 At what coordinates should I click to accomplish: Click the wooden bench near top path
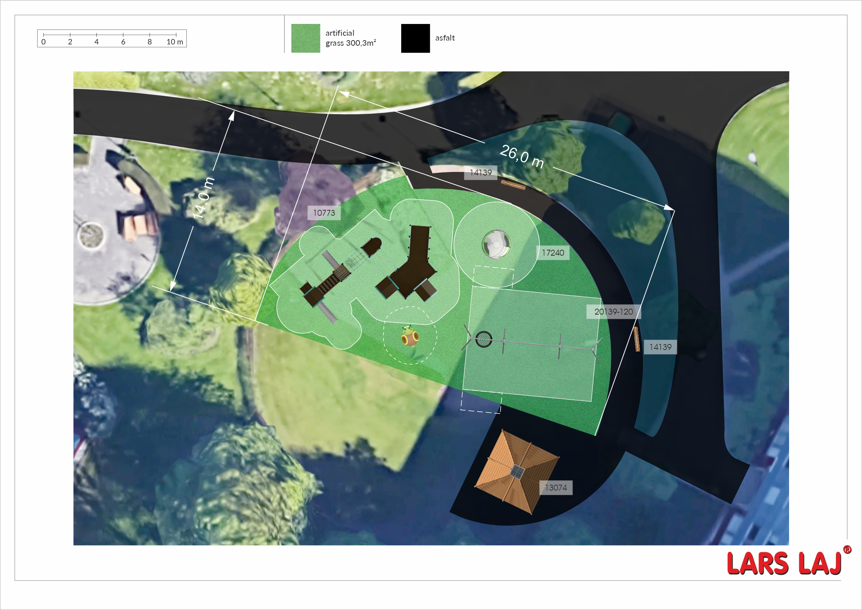[513, 185]
